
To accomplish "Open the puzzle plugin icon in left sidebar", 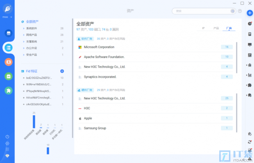I will coord(9,91).
